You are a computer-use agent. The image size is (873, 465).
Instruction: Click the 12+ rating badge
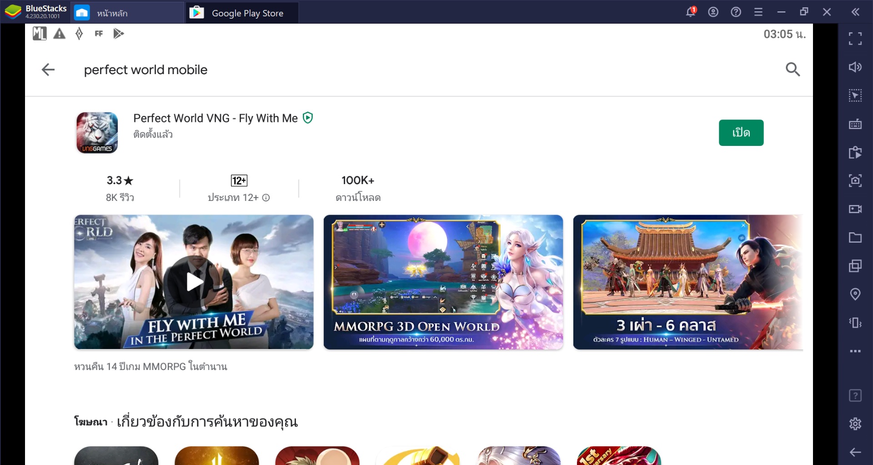239,180
